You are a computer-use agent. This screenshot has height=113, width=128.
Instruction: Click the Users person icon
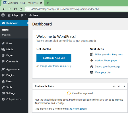3,81
